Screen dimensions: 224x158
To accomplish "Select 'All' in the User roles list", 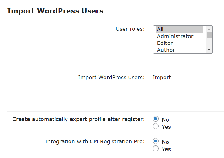I will (x=179, y=29).
